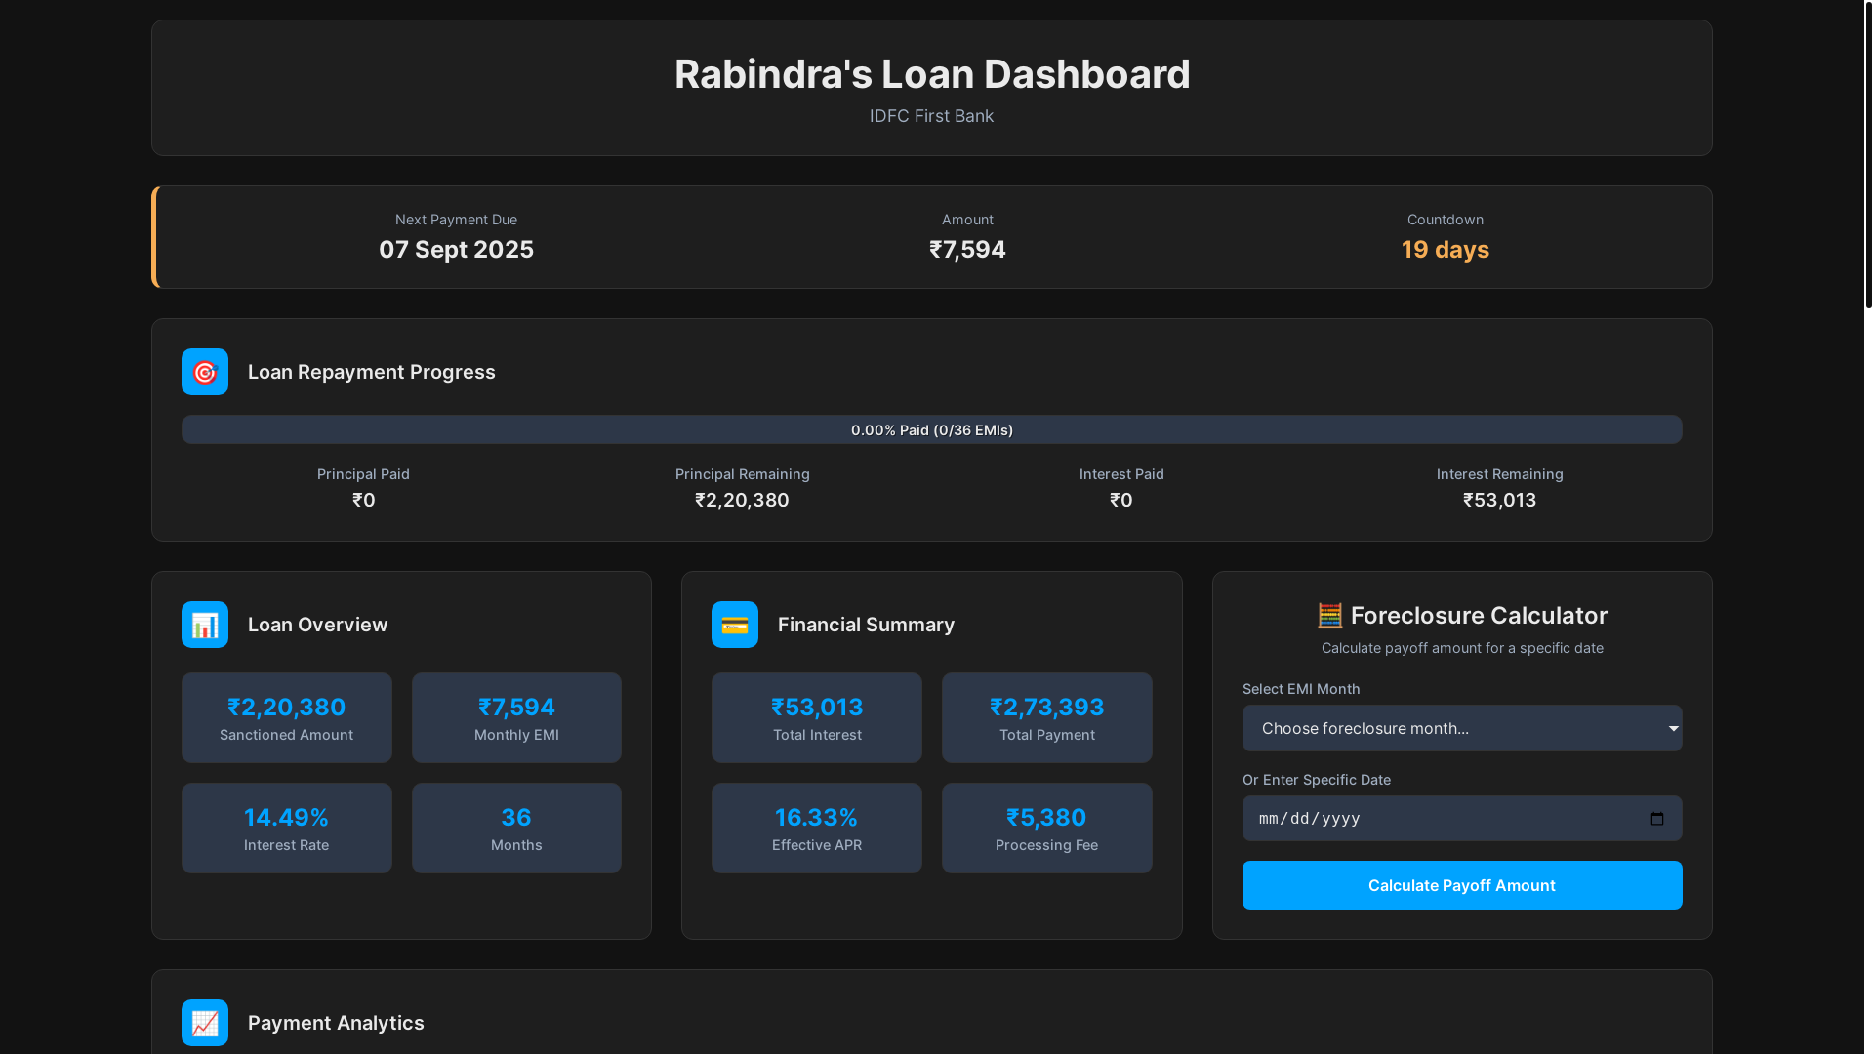Image resolution: width=1874 pixels, height=1054 pixels.
Task: Click the Or Enter Specific Date label
Action: (x=1317, y=780)
